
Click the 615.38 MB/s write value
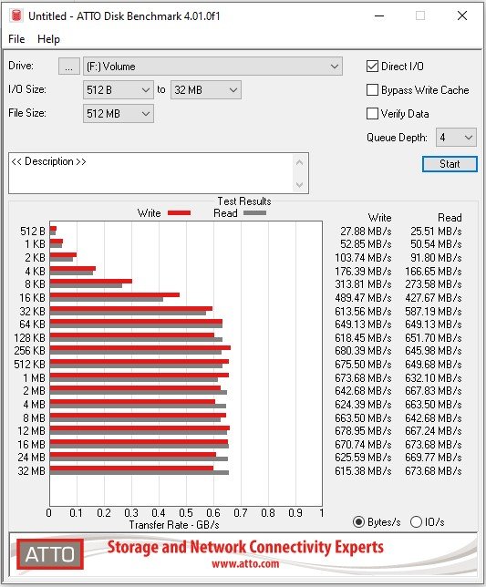point(363,471)
